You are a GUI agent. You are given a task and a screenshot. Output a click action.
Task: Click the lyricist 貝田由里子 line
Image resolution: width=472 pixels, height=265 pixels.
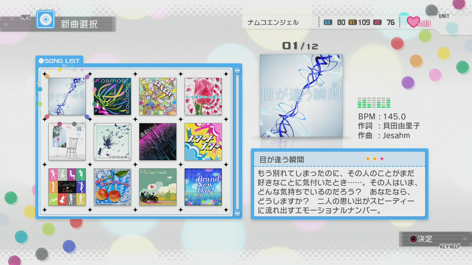pos(389,126)
